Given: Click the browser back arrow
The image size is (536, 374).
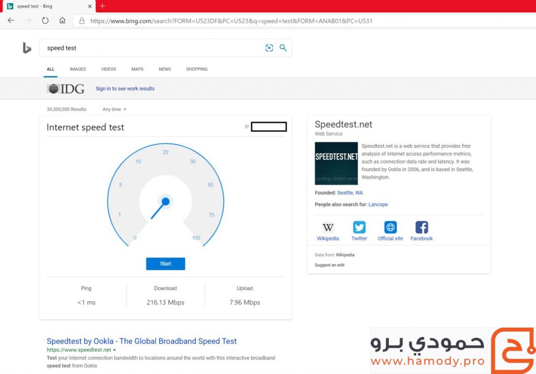Looking at the screenshot, I should point(11,20).
